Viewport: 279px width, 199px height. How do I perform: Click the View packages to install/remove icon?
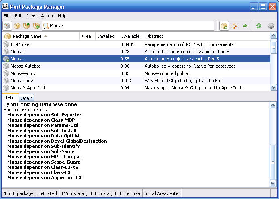36,26
